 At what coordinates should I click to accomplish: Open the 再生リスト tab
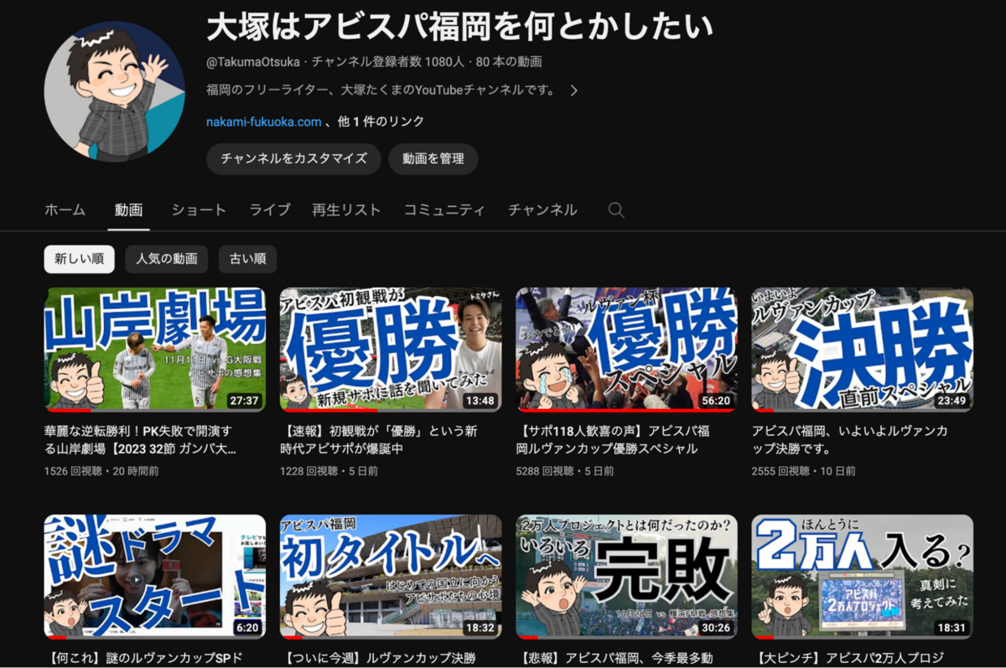[x=346, y=210]
